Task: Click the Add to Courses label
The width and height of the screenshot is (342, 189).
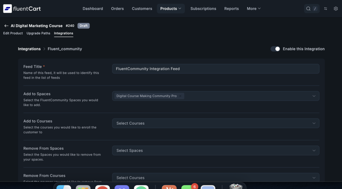Action: (x=38, y=121)
